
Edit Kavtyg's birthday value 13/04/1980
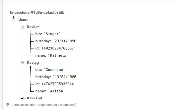(65, 77)
